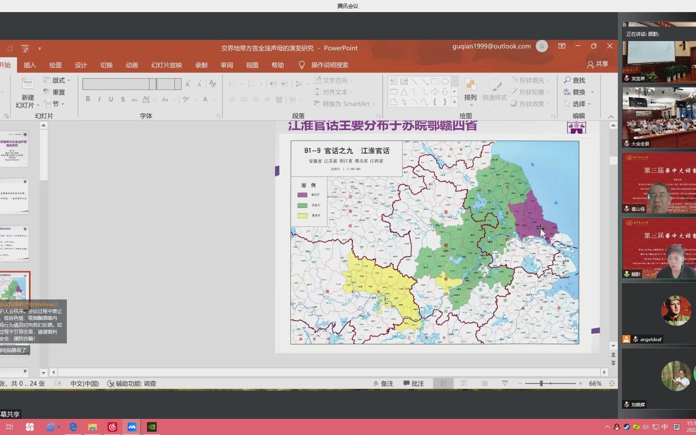This screenshot has width=696, height=435.
Task: Open the Animations (动画) ribbon tab
Action: 132,65
